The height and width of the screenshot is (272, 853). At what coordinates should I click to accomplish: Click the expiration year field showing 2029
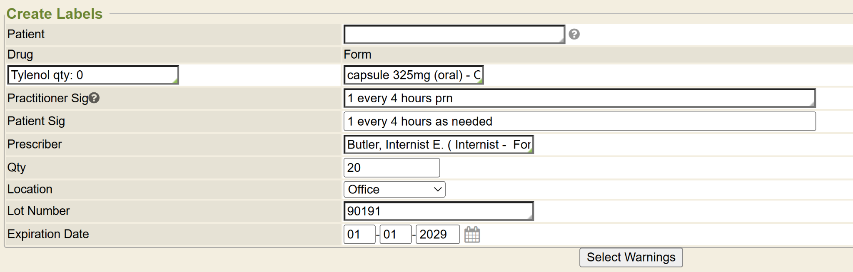click(x=437, y=235)
